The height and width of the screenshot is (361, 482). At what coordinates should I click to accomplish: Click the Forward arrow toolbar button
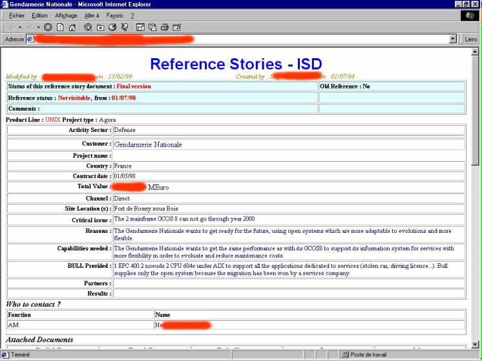click(x=31, y=27)
